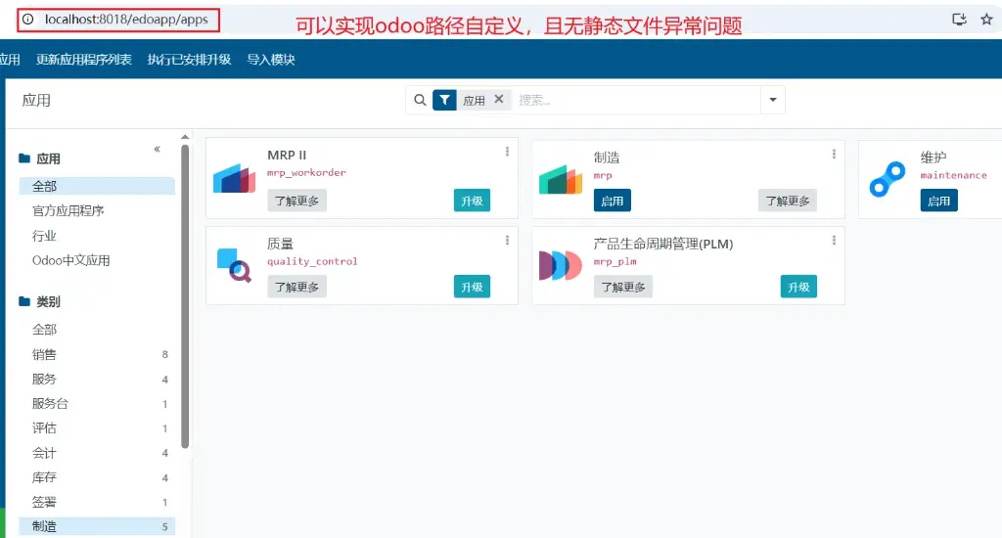Screen dimensions: 1002x538
Task: Click the 制造 (mrp) app icon
Action: (561, 180)
